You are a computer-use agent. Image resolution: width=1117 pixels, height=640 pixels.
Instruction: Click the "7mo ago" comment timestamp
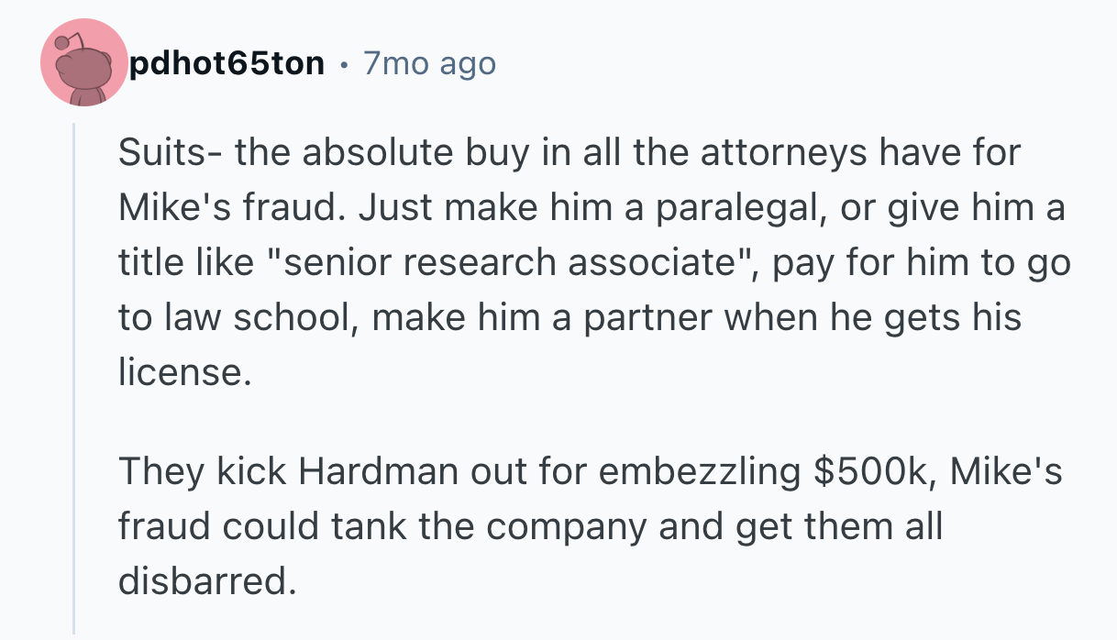click(x=429, y=63)
